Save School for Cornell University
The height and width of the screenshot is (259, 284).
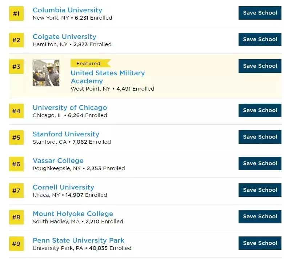pyautogui.click(x=260, y=190)
